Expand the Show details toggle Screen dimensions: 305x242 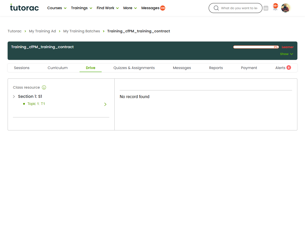[x=287, y=54]
